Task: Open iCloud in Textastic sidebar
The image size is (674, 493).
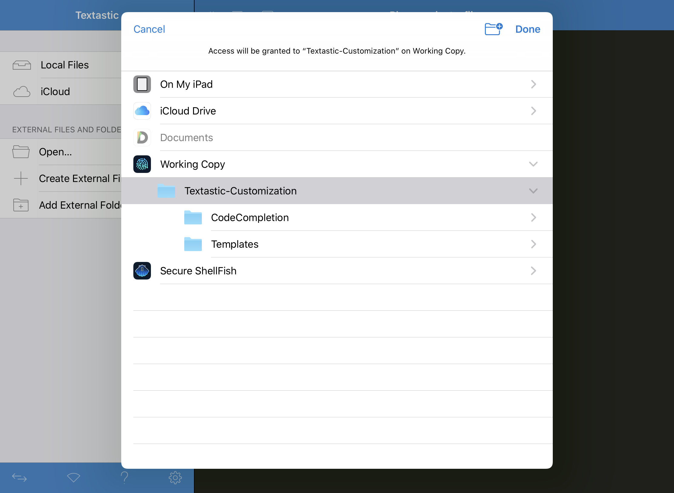Action: tap(61, 91)
